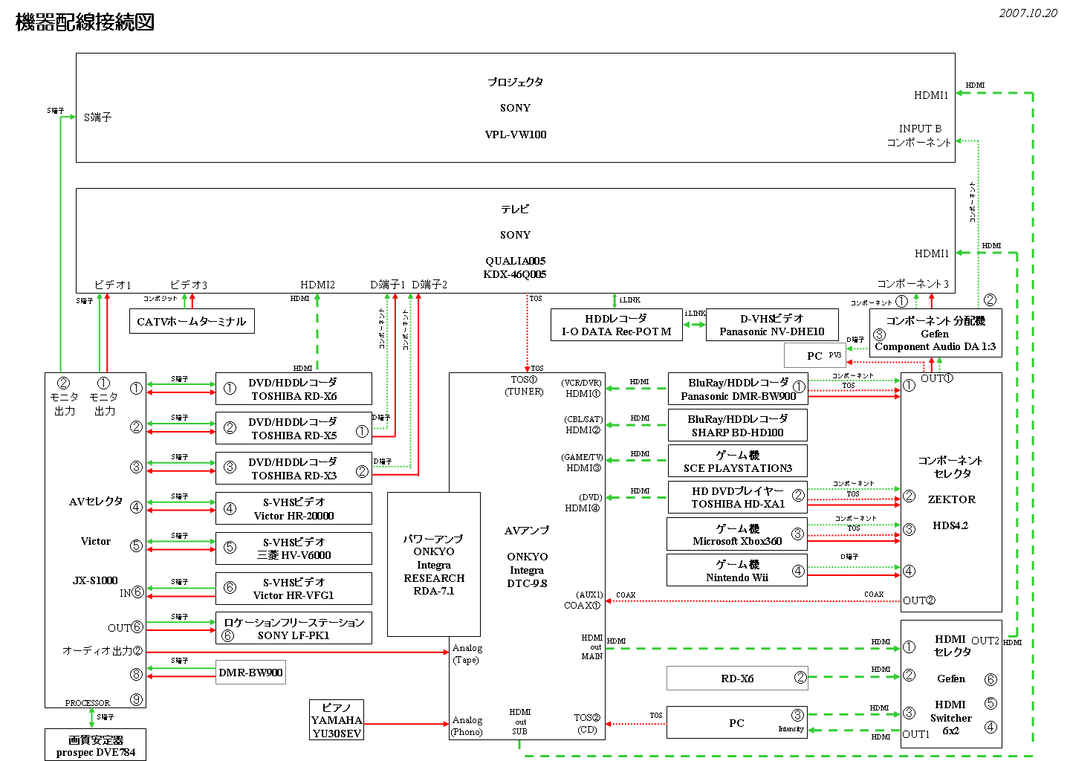The height and width of the screenshot is (761, 1070).
Task: Click the Panasonic NV-DHE10 D-VHS box
Action: point(771,325)
